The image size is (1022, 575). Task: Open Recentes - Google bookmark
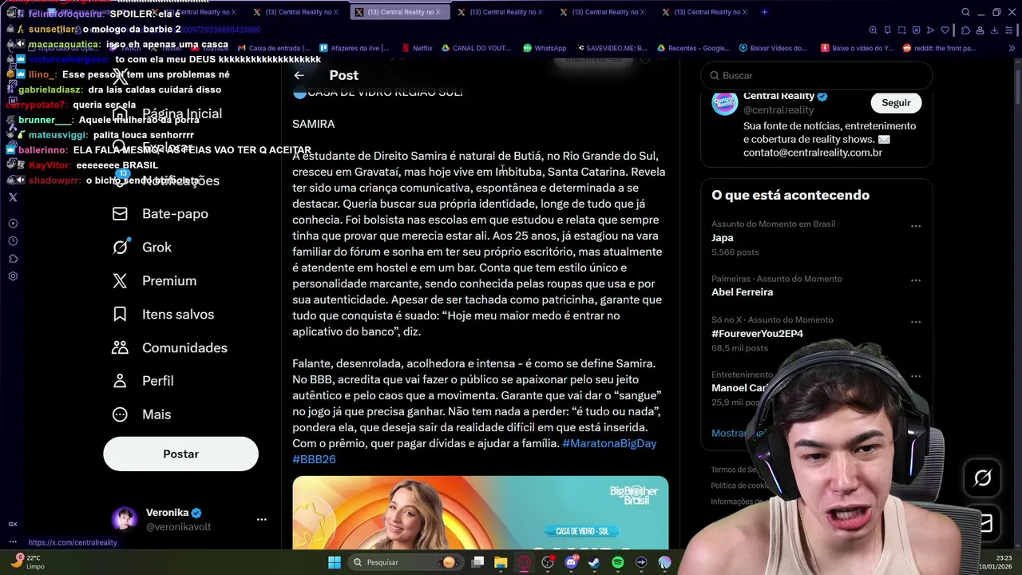point(693,48)
